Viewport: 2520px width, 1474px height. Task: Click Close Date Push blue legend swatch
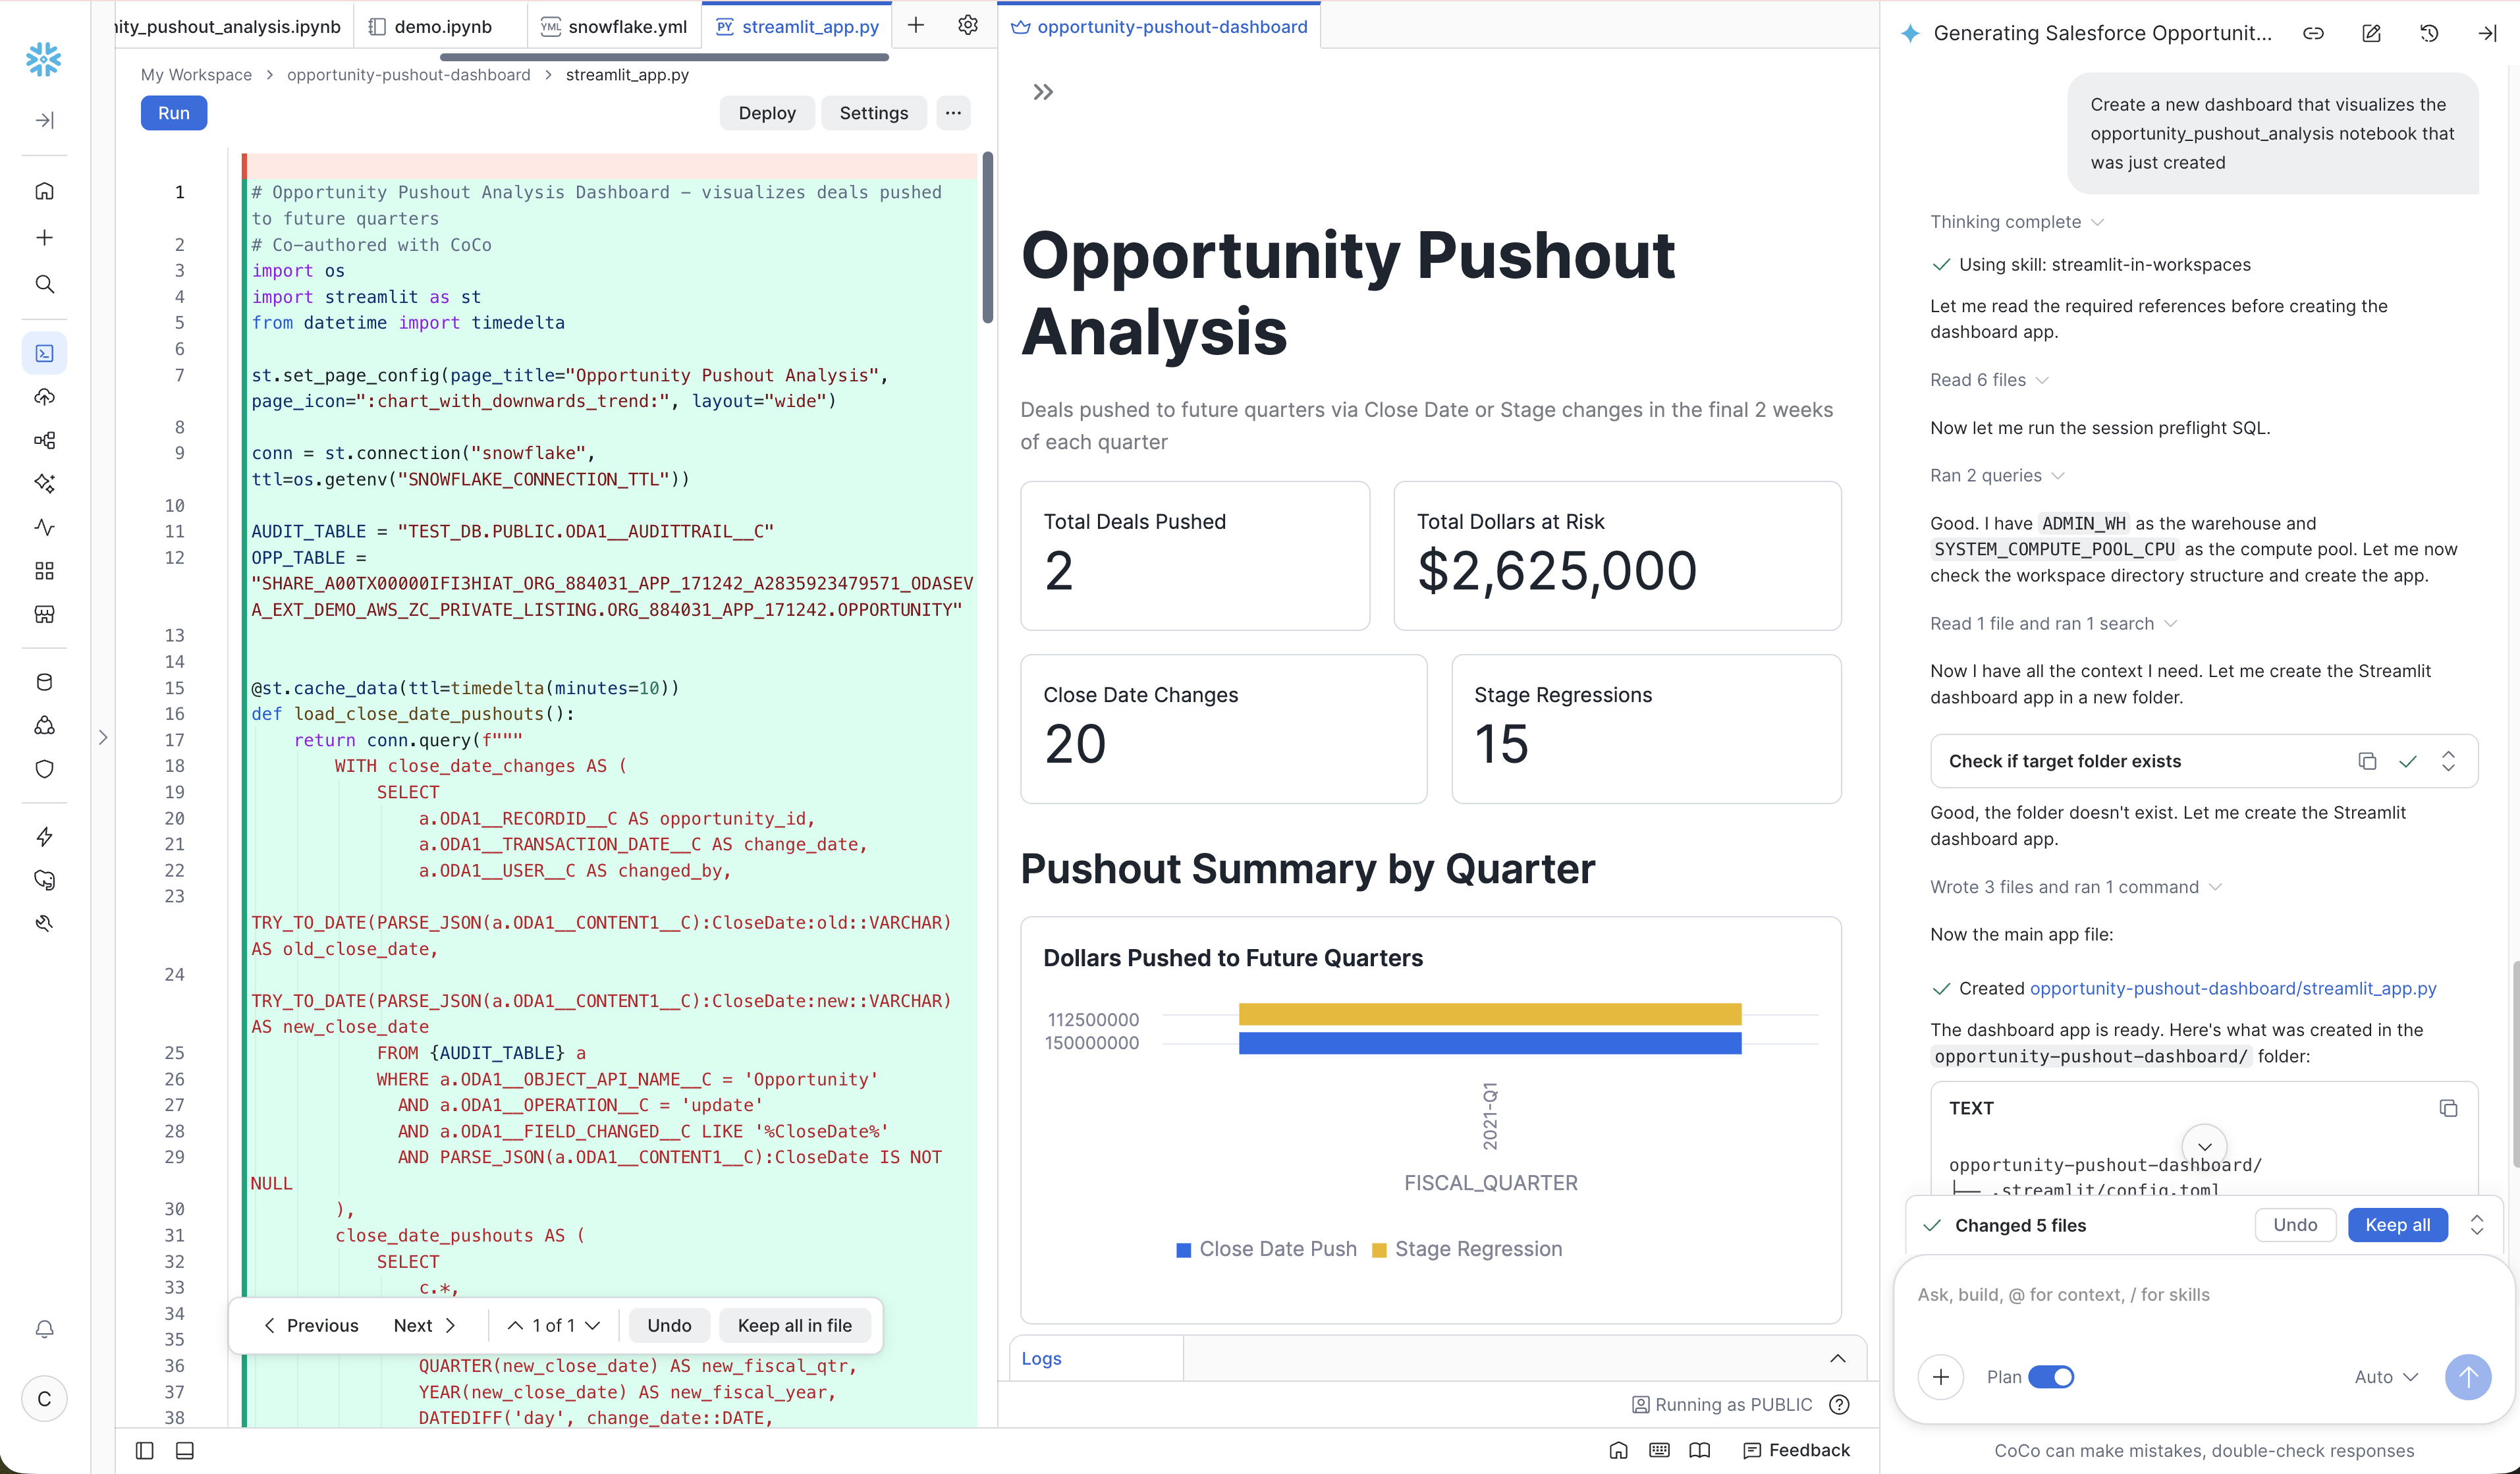tap(1184, 1250)
